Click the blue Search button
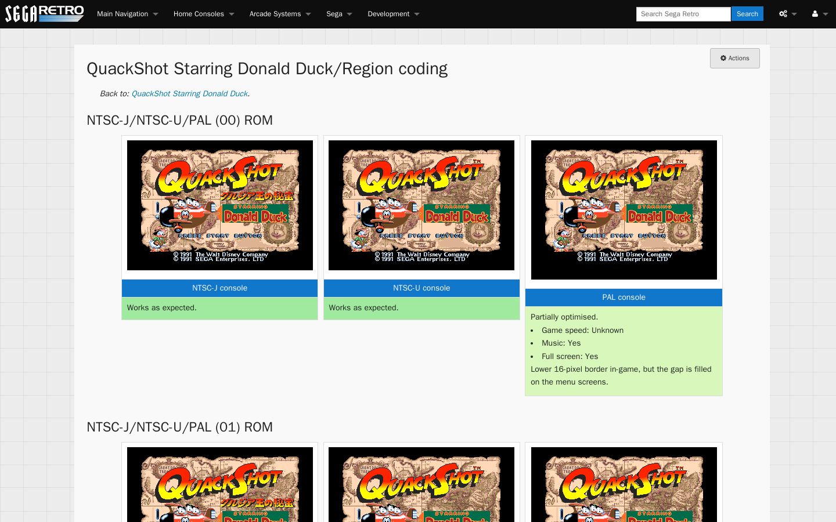Viewport: 836px width, 522px height. [x=747, y=14]
